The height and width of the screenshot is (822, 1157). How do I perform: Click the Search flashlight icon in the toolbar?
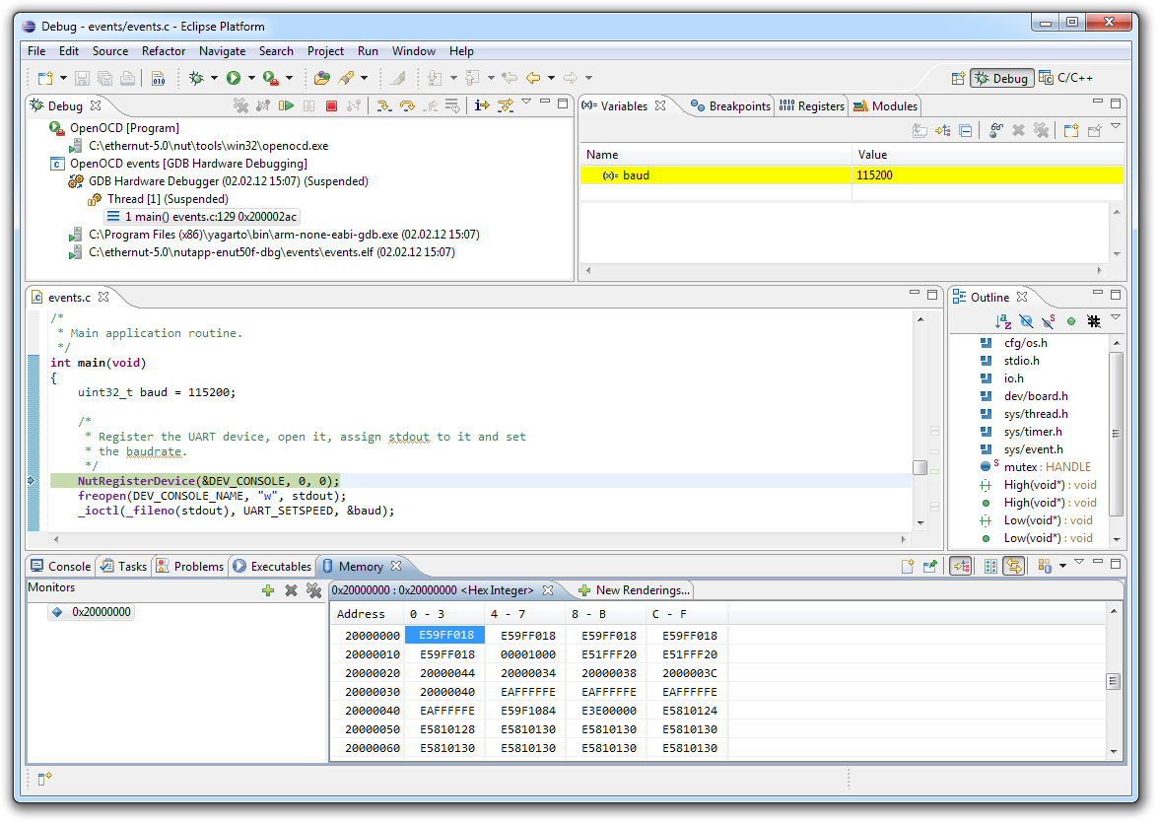click(346, 78)
